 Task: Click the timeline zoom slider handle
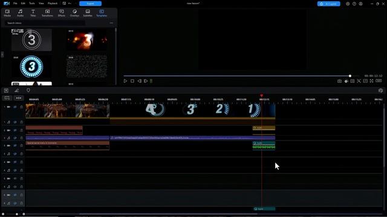[17, 214]
